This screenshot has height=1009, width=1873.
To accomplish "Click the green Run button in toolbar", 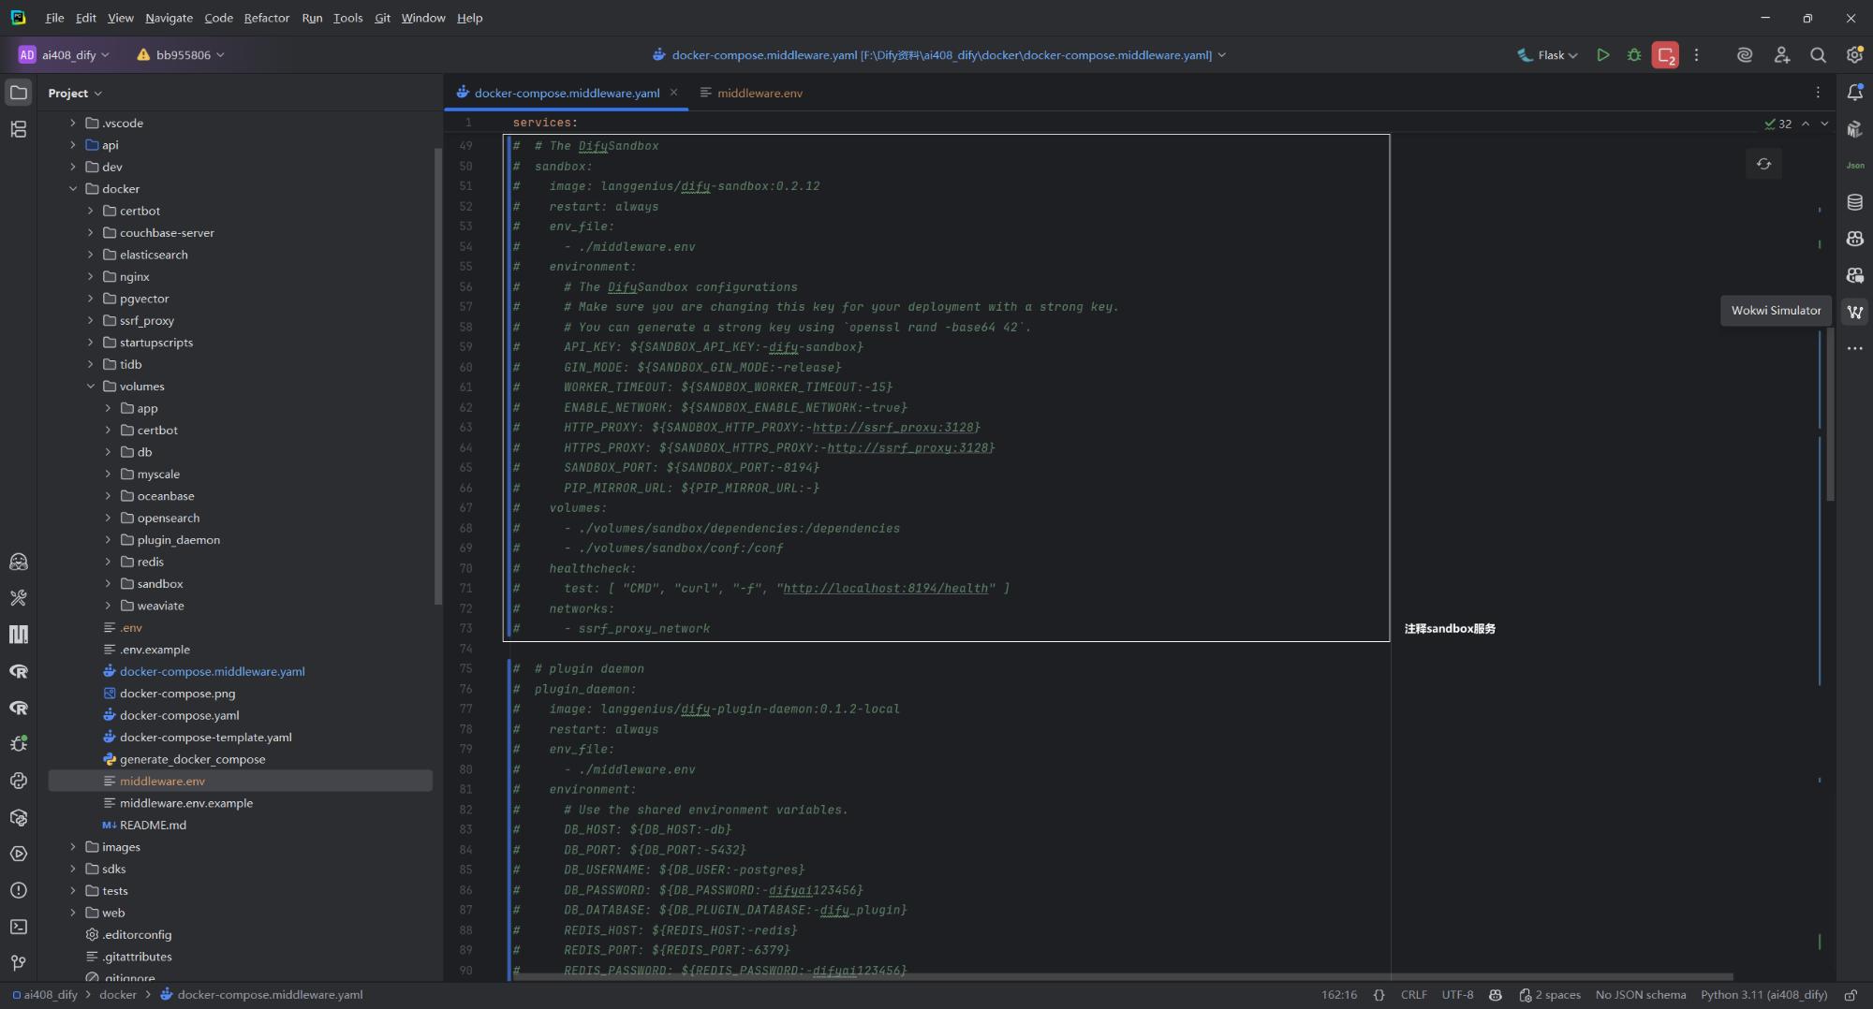I will click(x=1602, y=55).
